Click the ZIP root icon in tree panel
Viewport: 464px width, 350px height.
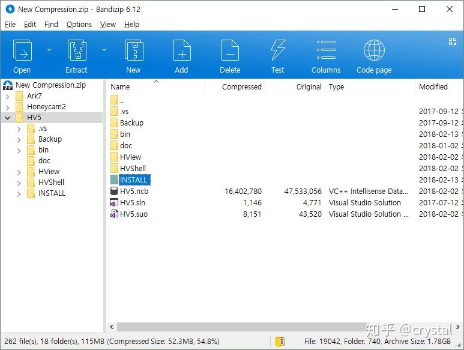pos(8,85)
